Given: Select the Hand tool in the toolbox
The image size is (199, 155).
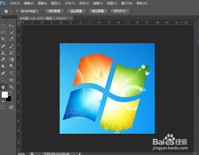Looking at the screenshot, I should point(3,87).
